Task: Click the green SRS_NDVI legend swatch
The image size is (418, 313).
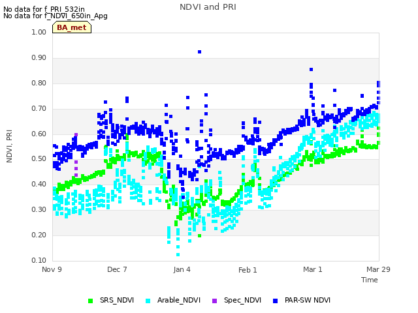Action: (90, 301)
